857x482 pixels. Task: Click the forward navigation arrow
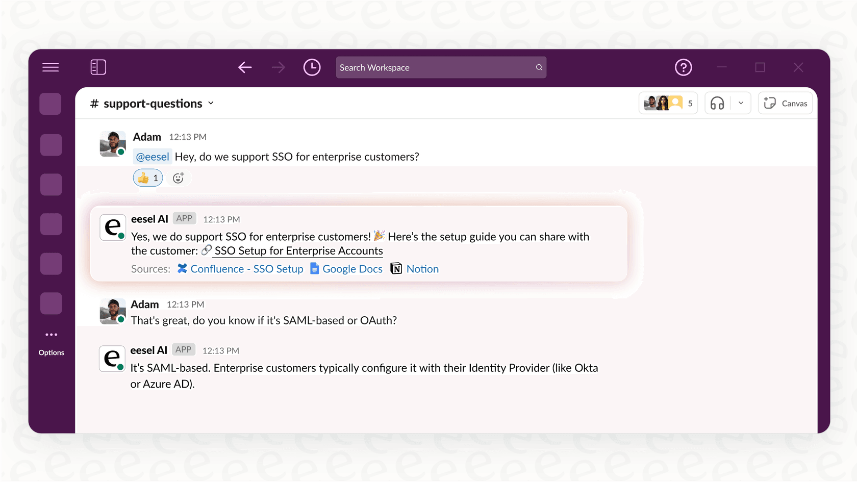pos(278,67)
